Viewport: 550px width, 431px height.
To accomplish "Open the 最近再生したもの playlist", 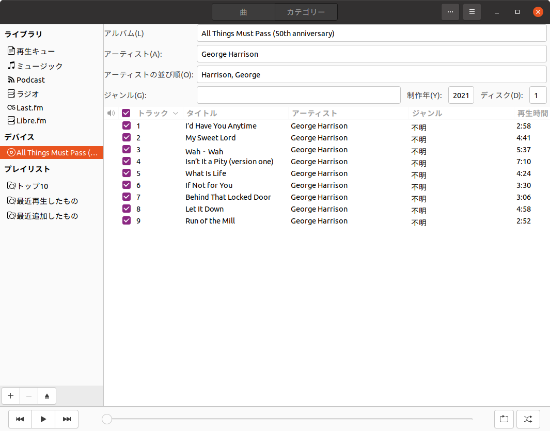I will pyautogui.click(x=52, y=201).
